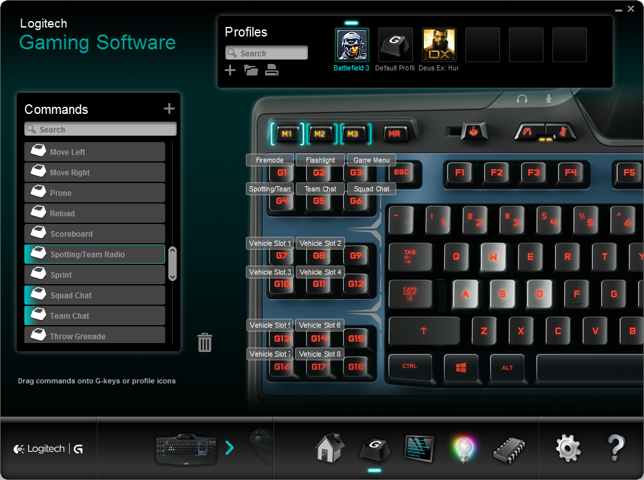This screenshot has height=480, width=644.
Task: Click the commands list scrollbar thumb
Action: pos(172,264)
